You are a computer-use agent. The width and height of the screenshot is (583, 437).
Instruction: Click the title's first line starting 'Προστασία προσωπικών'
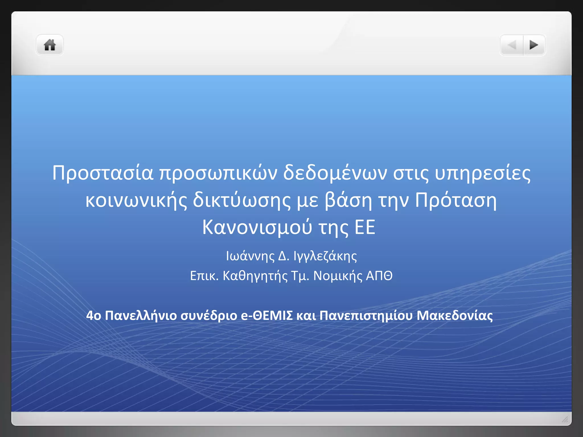click(291, 173)
